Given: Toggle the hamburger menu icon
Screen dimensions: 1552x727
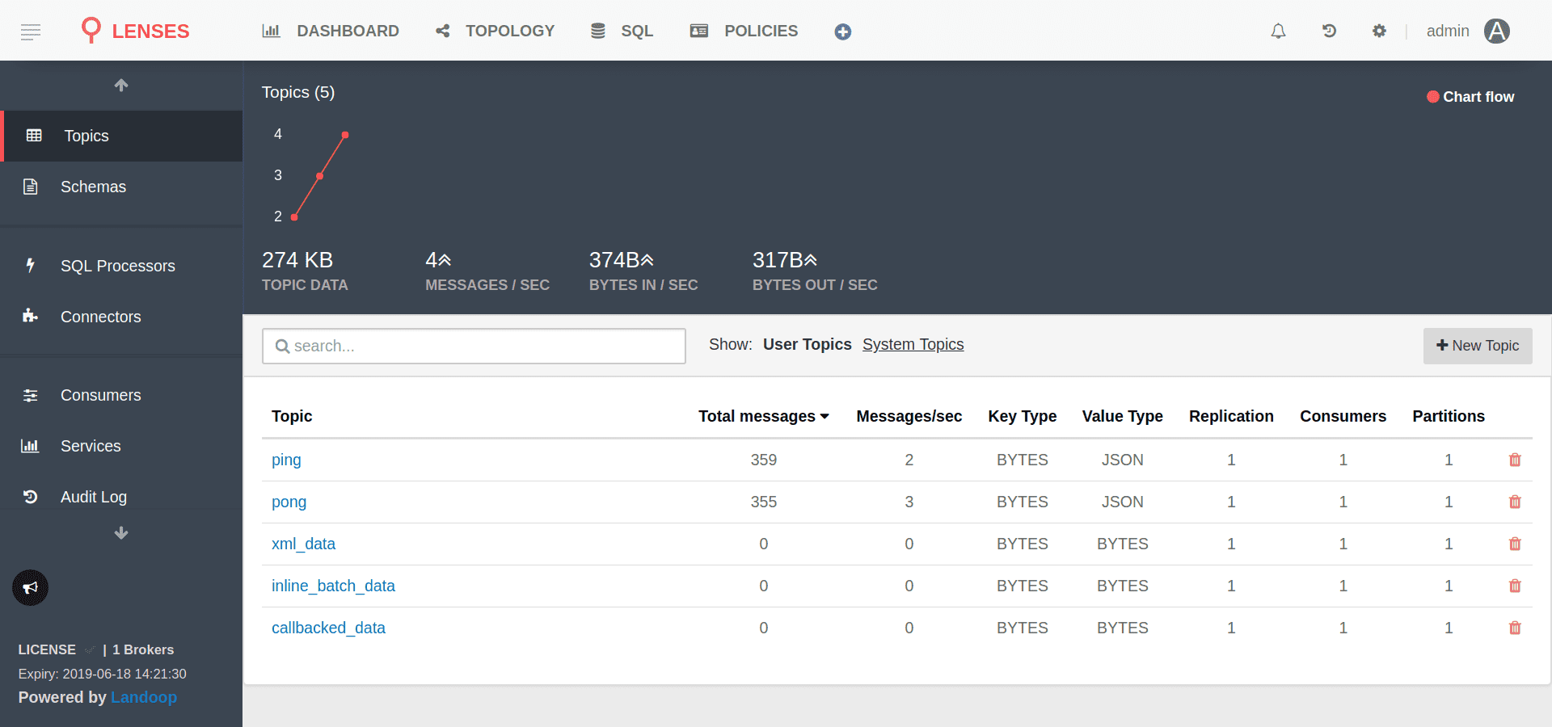Looking at the screenshot, I should (x=31, y=32).
